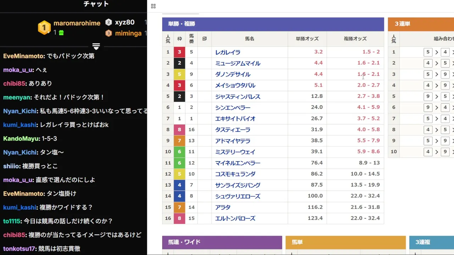The width and height of the screenshot is (454, 255).
Task: Open horse アドマイヤテラ page
Action: [233, 141]
